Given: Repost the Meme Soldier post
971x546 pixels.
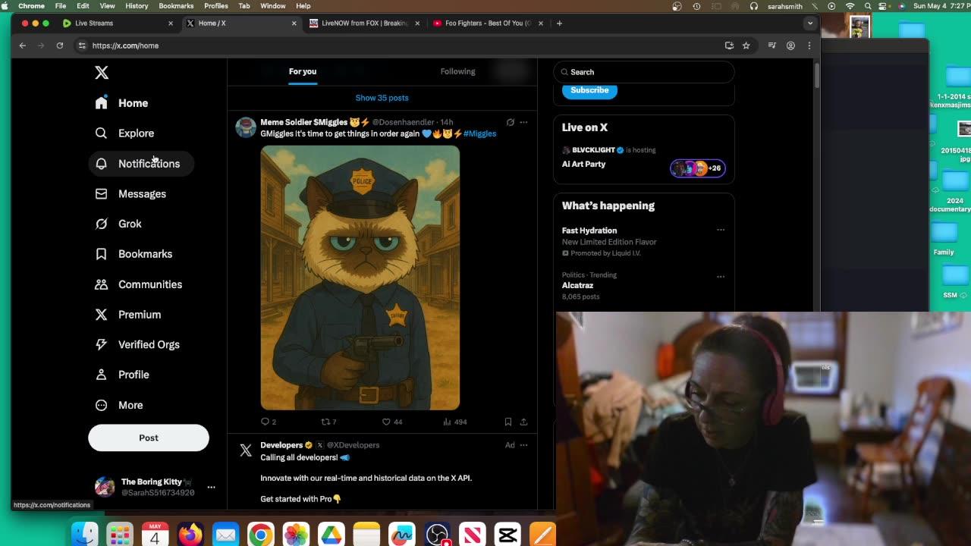Looking at the screenshot, I should point(328,422).
